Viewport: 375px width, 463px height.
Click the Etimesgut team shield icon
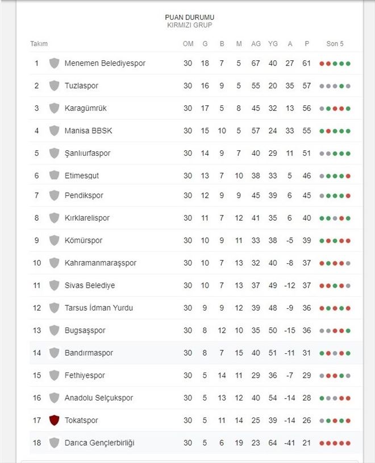[54, 175]
